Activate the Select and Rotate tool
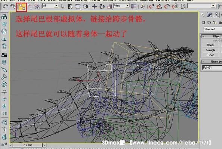Viewport: 222px width, 149px height. 102,6
